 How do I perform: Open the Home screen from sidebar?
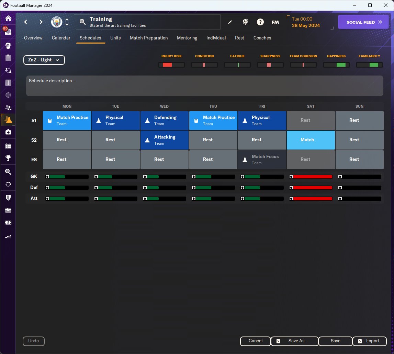(x=8, y=18)
